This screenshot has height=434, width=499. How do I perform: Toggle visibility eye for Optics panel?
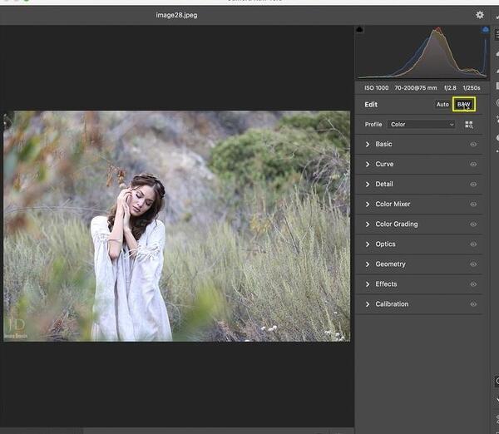point(473,244)
